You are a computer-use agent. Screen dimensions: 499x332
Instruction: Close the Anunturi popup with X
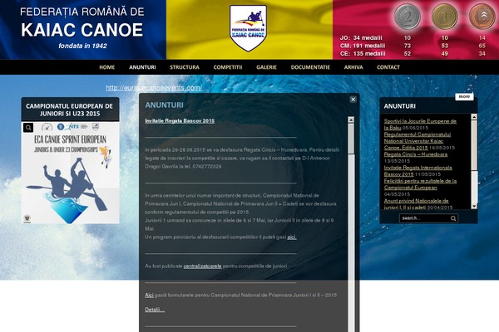pos(353,100)
